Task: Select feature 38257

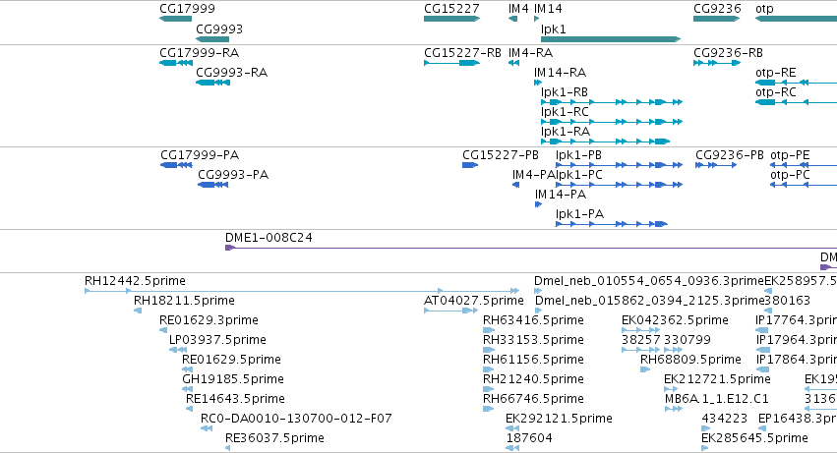Action: (641, 340)
